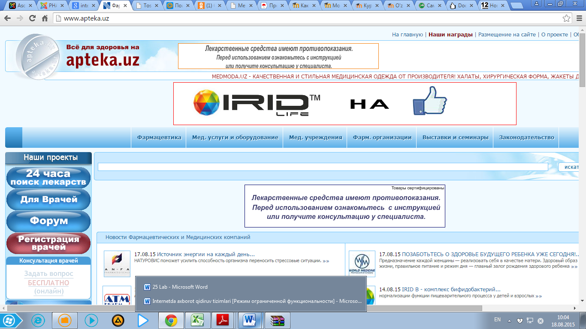Viewport: 586px width, 329px height.
Task: Click the browser Forward arrow
Action: point(20,19)
